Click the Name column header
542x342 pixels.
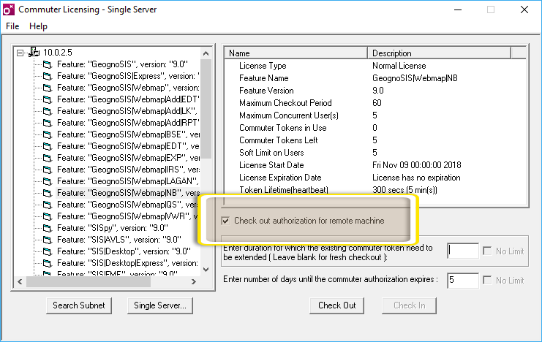tap(296, 53)
